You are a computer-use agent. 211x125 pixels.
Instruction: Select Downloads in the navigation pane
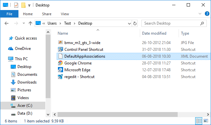(x=27, y=82)
